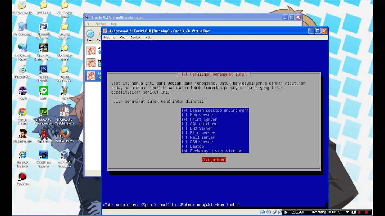The height and width of the screenshot is (216, 385).
Task: Open Help menu in running VM window
Action: 148,37
